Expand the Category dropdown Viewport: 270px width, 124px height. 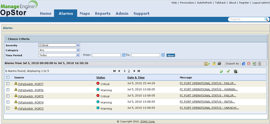click(59, 50)
